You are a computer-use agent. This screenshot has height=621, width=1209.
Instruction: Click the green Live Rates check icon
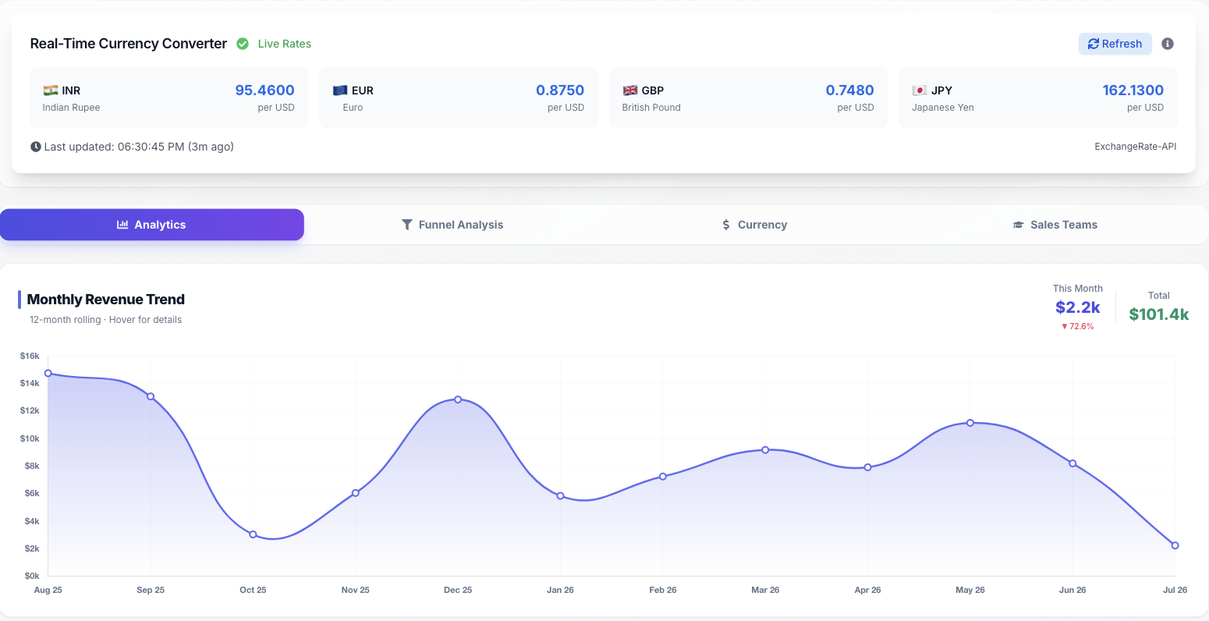pyautogui.click(x=243, y=44)
